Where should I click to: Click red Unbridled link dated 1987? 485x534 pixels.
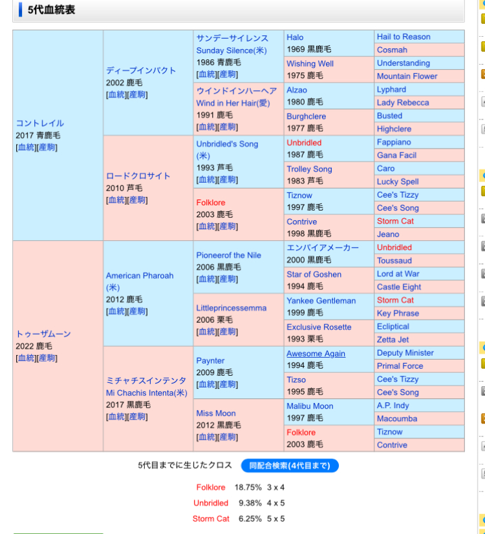pos(304,143)
